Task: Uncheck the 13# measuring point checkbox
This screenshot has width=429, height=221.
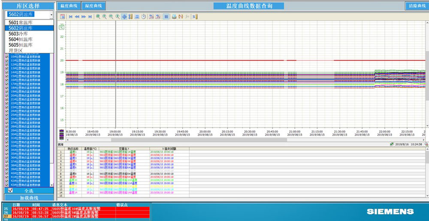Action: [7, 68]
